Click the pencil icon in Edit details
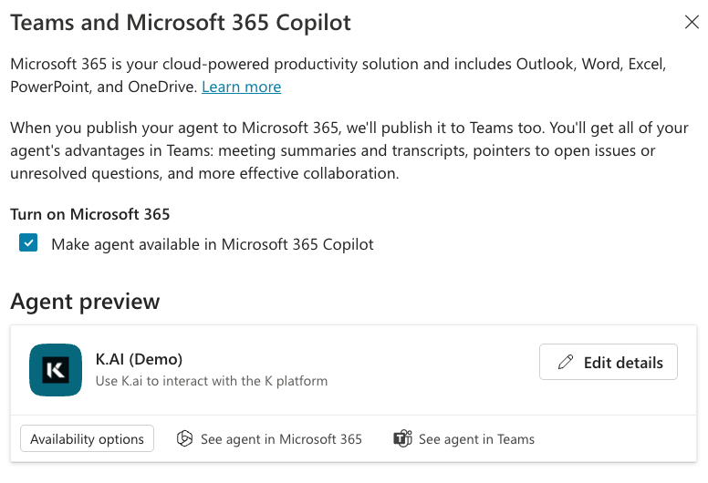The image size is (708, 483). pyautogui.click(x=566, y=363)
